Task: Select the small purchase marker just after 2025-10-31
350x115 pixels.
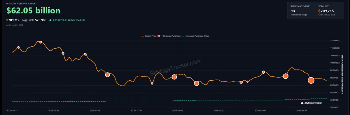Action: 63,53
